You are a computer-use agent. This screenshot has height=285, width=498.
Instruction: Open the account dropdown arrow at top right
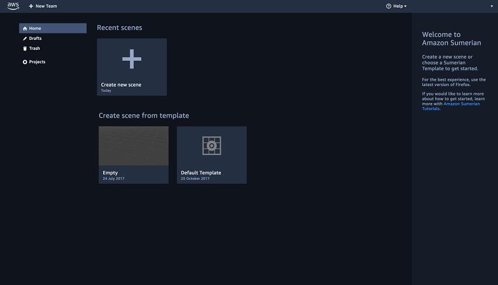[492, 6]
